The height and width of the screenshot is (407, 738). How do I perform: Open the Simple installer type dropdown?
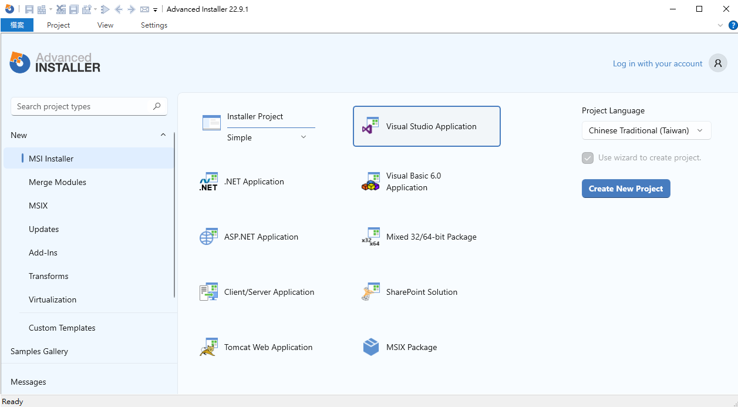[267, 137]
